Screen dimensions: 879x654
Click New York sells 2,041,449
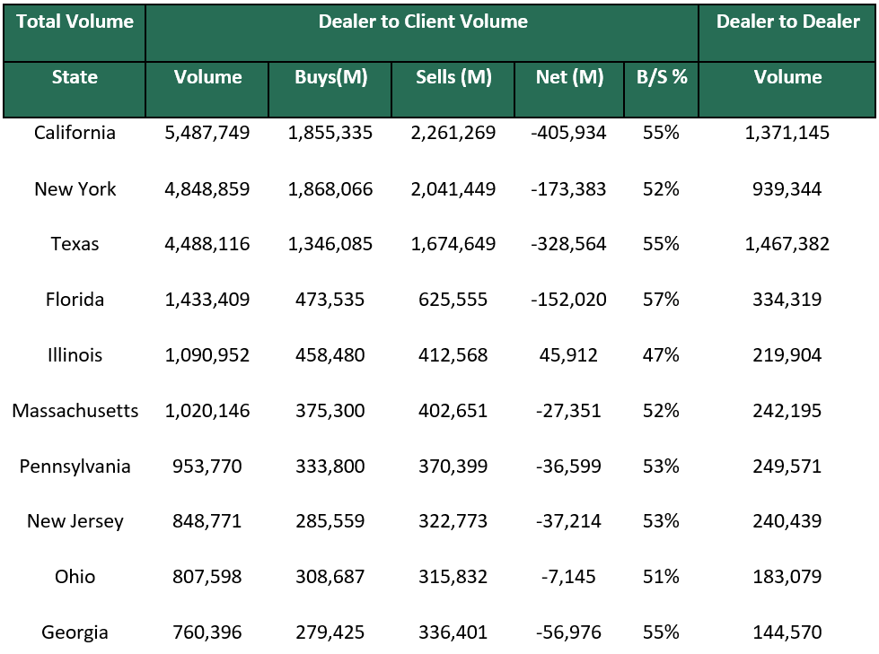(x=453, y=188)
